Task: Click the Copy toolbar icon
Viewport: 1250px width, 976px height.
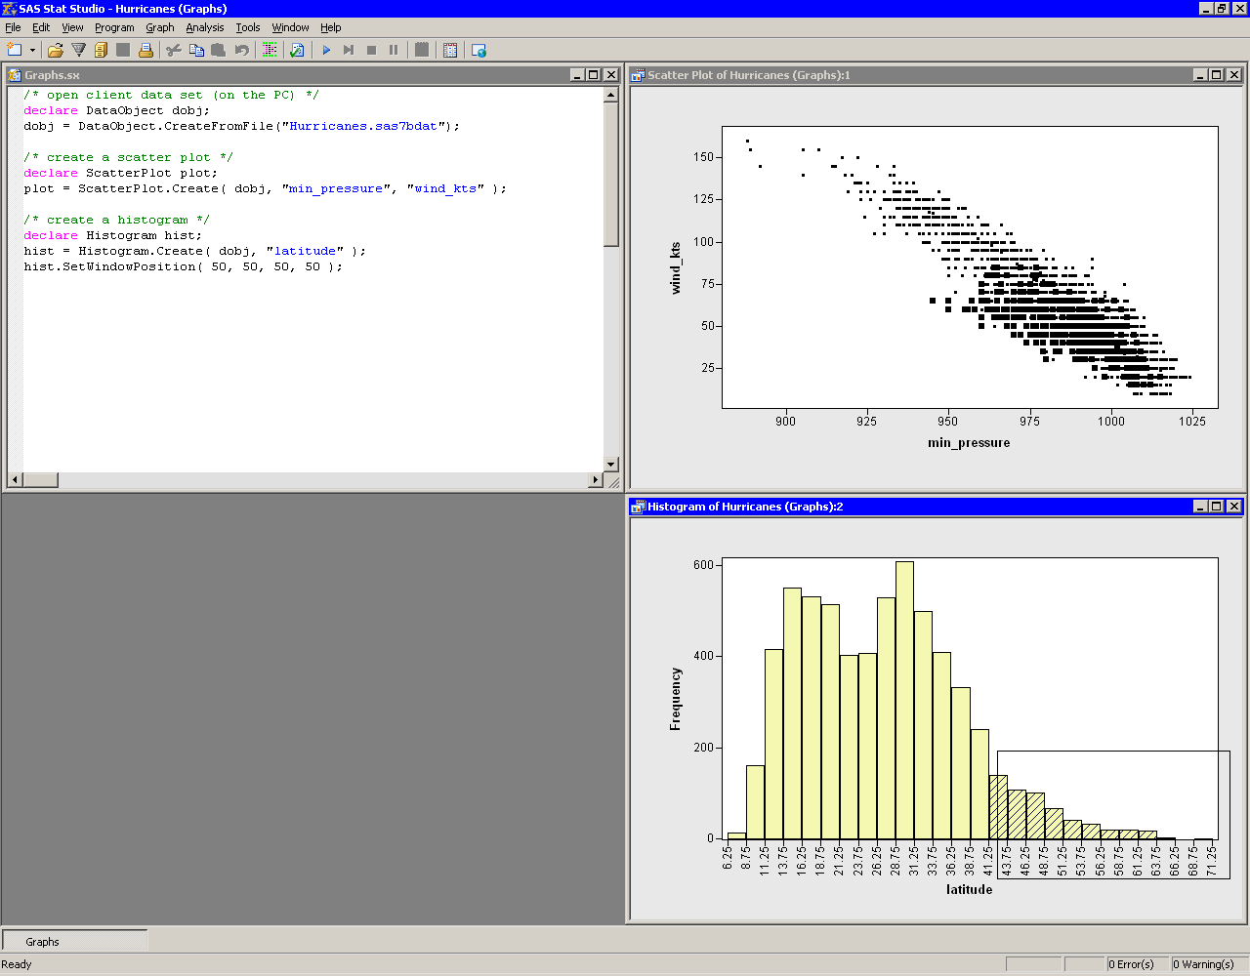Action: tap(196, 50)
